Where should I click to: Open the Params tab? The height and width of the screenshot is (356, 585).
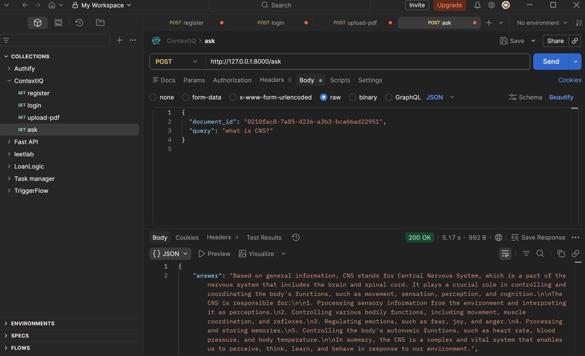pos(194,80)
